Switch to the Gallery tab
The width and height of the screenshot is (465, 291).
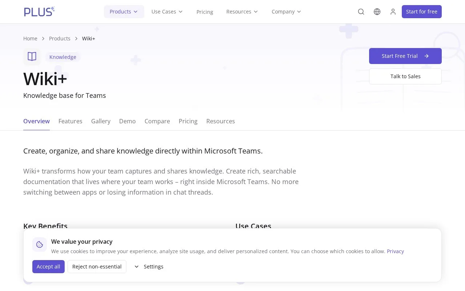[101, 121]
